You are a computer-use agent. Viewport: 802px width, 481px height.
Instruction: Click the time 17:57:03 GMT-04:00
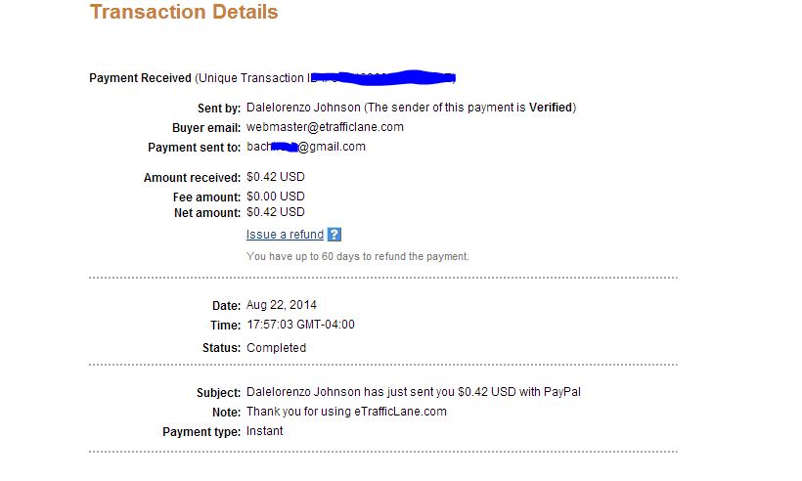(300, 325)
